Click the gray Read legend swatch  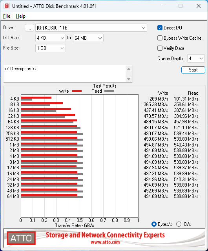pyautogui.click(x=109, y=91)
